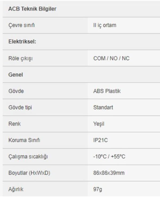
Task: Select the Çalışma sıcaklığı label
Action: pos(28,157)
